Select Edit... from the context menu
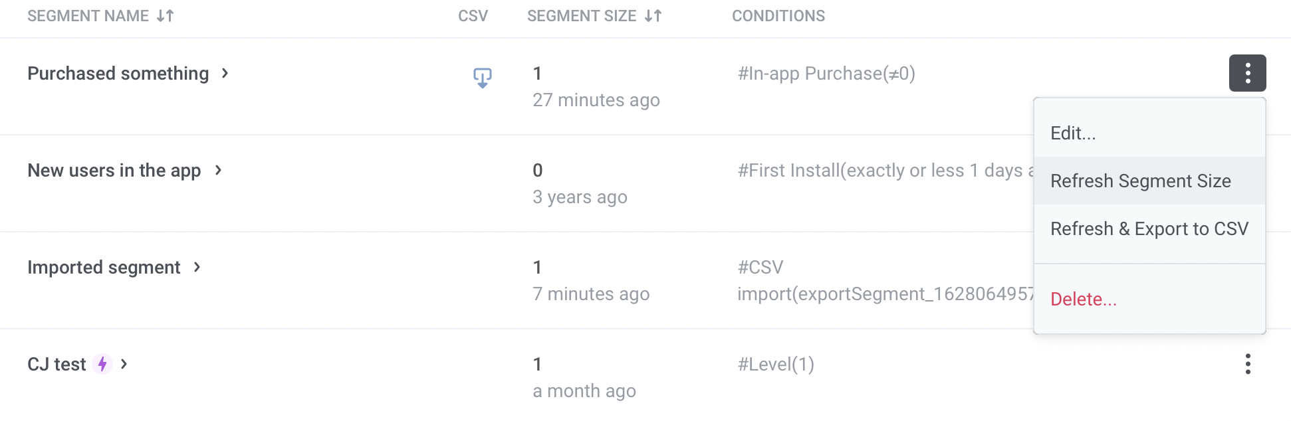Viewport: 1291px width, 421px height. click(1073, 133)
